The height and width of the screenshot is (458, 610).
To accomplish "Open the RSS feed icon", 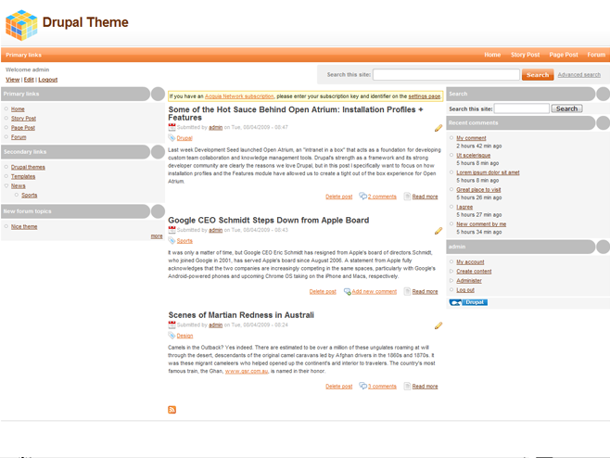I will (172, 410).
